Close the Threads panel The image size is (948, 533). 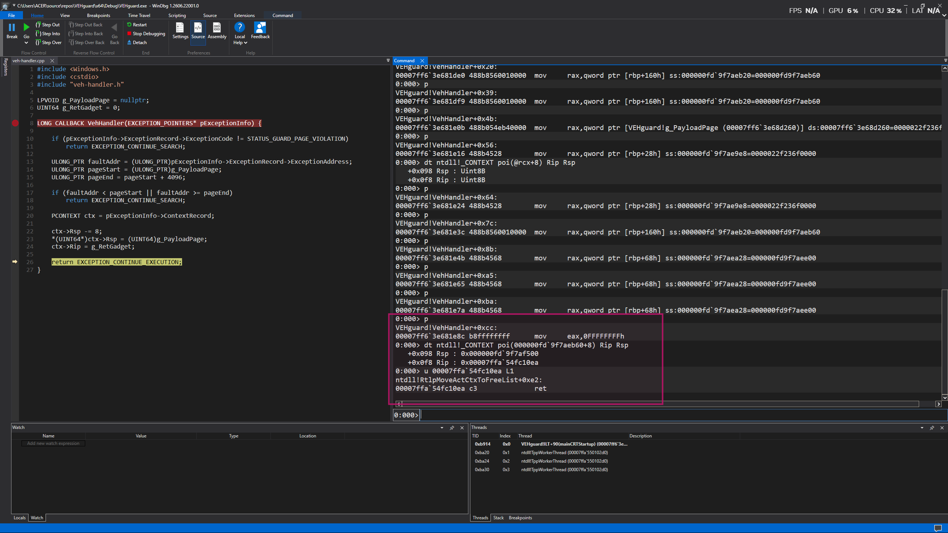(x=942, y=428)
